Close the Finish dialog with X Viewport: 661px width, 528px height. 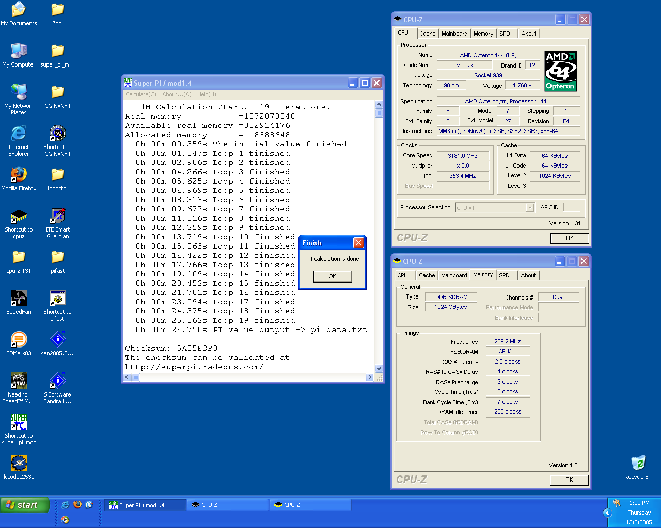[358, 242]
